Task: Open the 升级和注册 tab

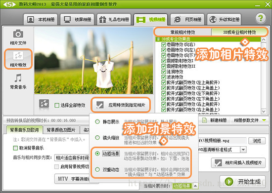Action: click(x=224, y=20)
